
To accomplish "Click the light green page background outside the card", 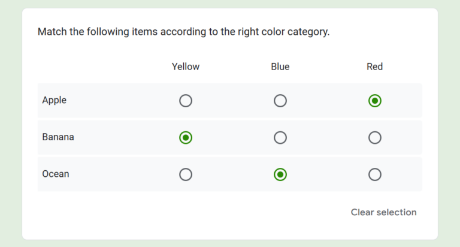I will [x=10, y=120].
